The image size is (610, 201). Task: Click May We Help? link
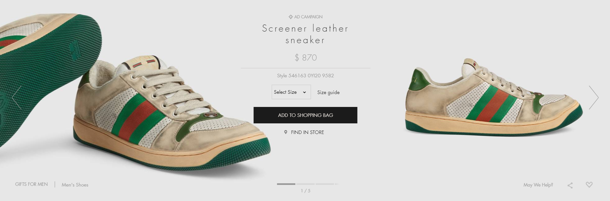[538, 185]
